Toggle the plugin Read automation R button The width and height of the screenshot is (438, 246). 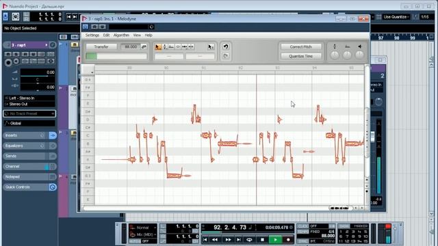(x=94, y=27)
